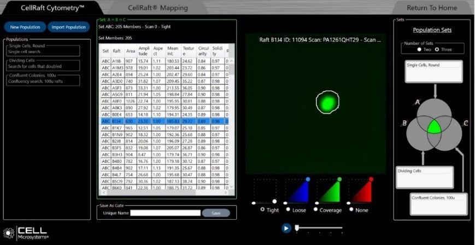475x245 pixels.
Task: Switch to the CellRaft Mapping tab
Action: click(157, 8)
